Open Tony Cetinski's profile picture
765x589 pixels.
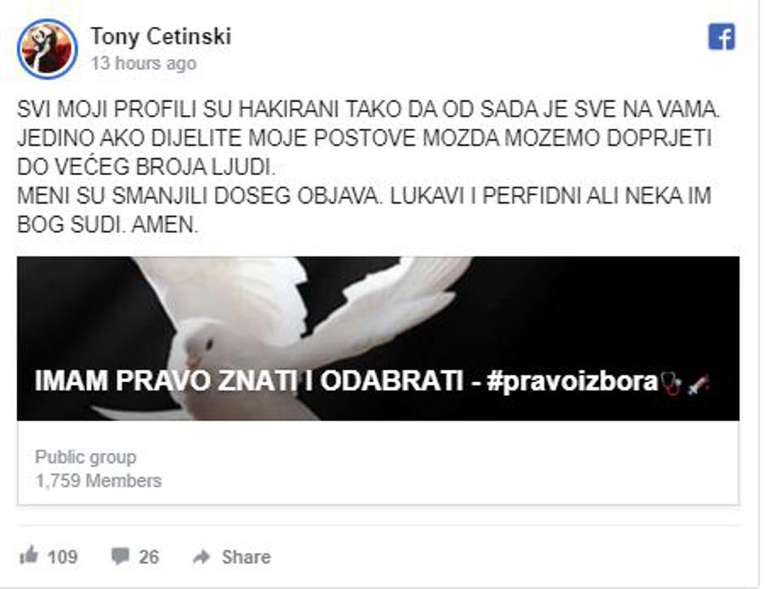[x=47, y=49]
